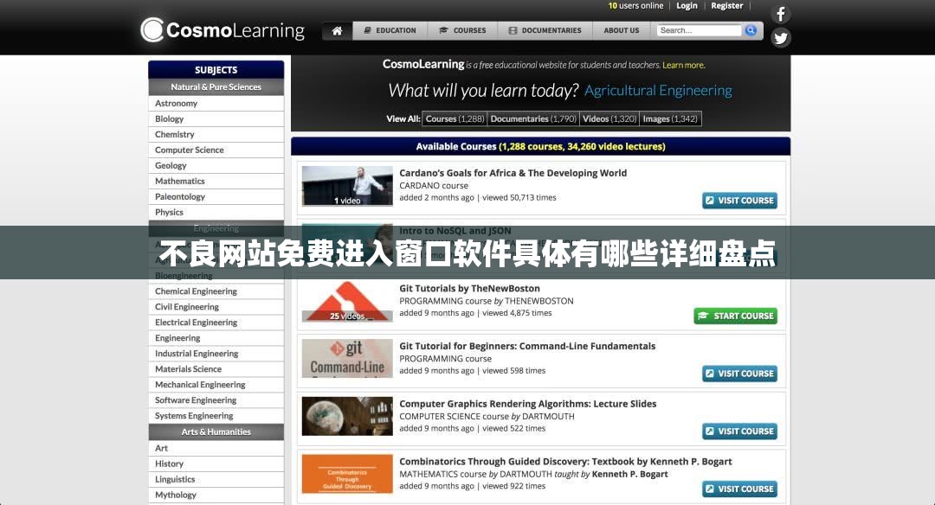Select Mathematics subject

tap(216, 181)
